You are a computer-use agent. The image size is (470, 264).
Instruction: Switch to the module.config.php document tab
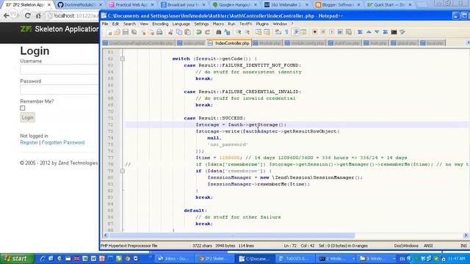click(305, 43)
